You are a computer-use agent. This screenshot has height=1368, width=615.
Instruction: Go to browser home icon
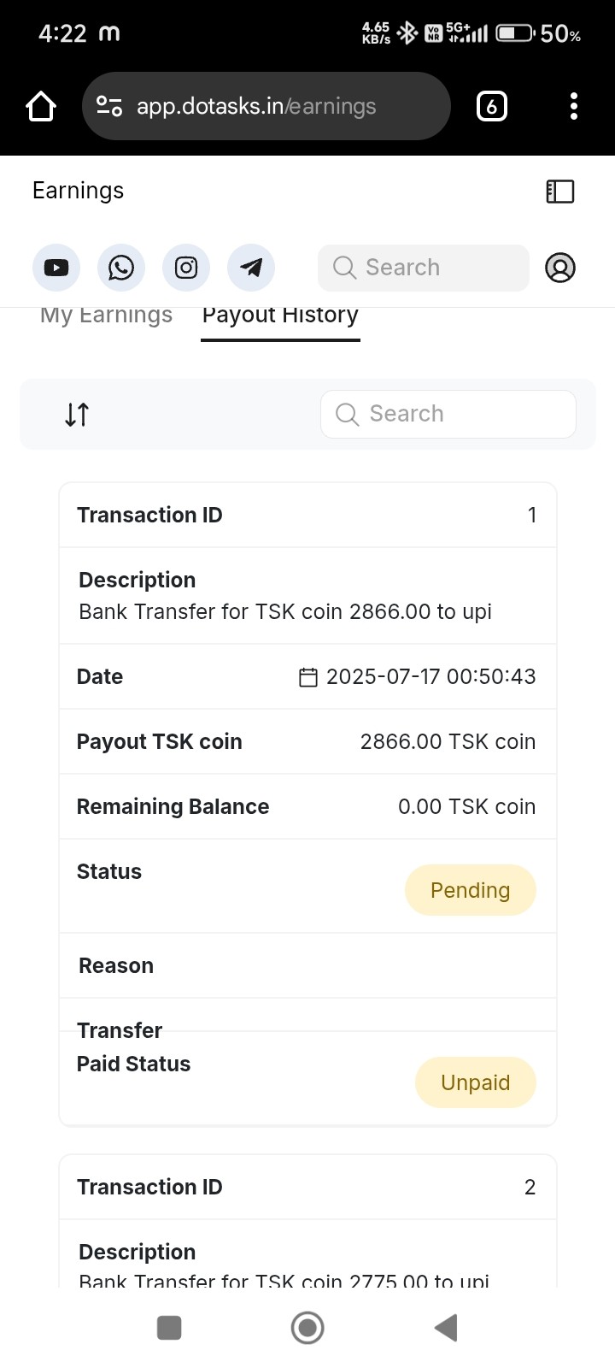pyautogui.click(x=41, y=107)
